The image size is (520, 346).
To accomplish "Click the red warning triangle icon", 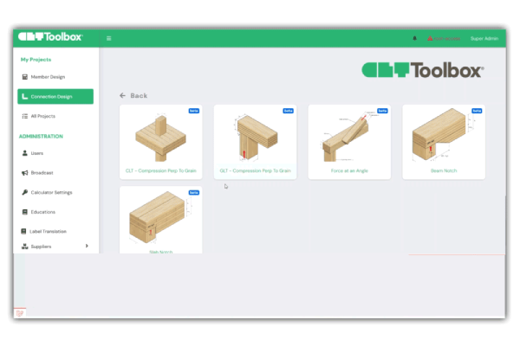I will point(429,38).
